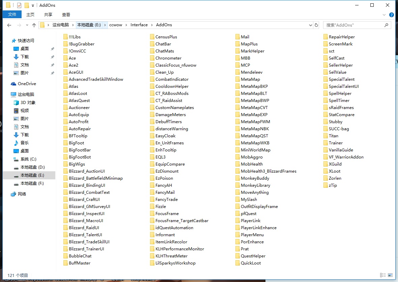Image resolution: width=398 pixels, height=282 pixels.
Task: Click the Up one level arrow
Action: [x=34, y=25]
